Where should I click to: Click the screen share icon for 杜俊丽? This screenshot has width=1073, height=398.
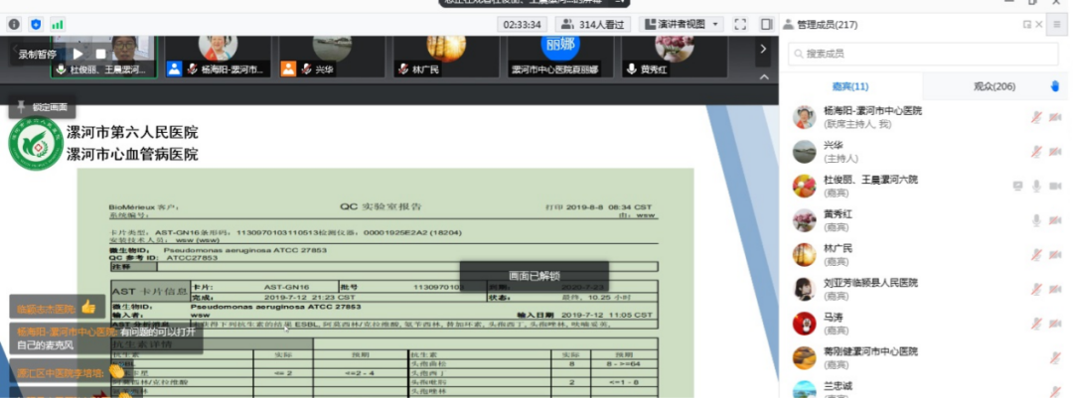[x=1016, y=186]
